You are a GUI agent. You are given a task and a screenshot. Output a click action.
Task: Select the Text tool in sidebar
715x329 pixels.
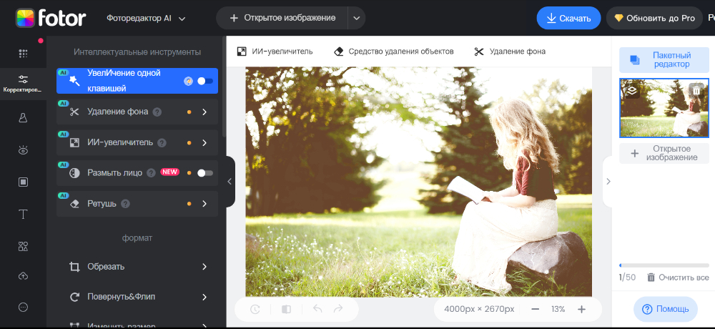click(x=23, y=214)
